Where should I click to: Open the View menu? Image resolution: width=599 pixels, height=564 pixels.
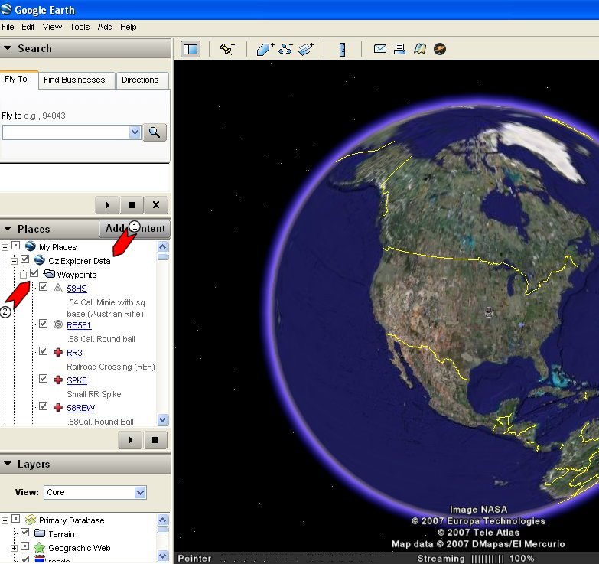click(52, 27)
